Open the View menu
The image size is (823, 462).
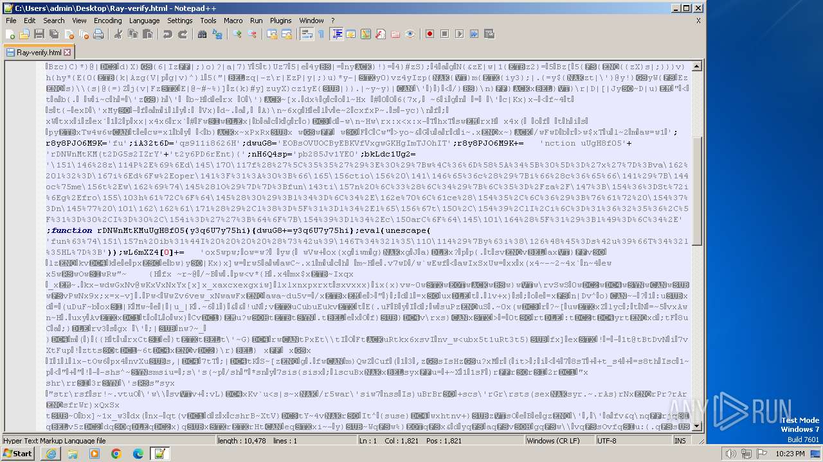[x=79, y=21]
